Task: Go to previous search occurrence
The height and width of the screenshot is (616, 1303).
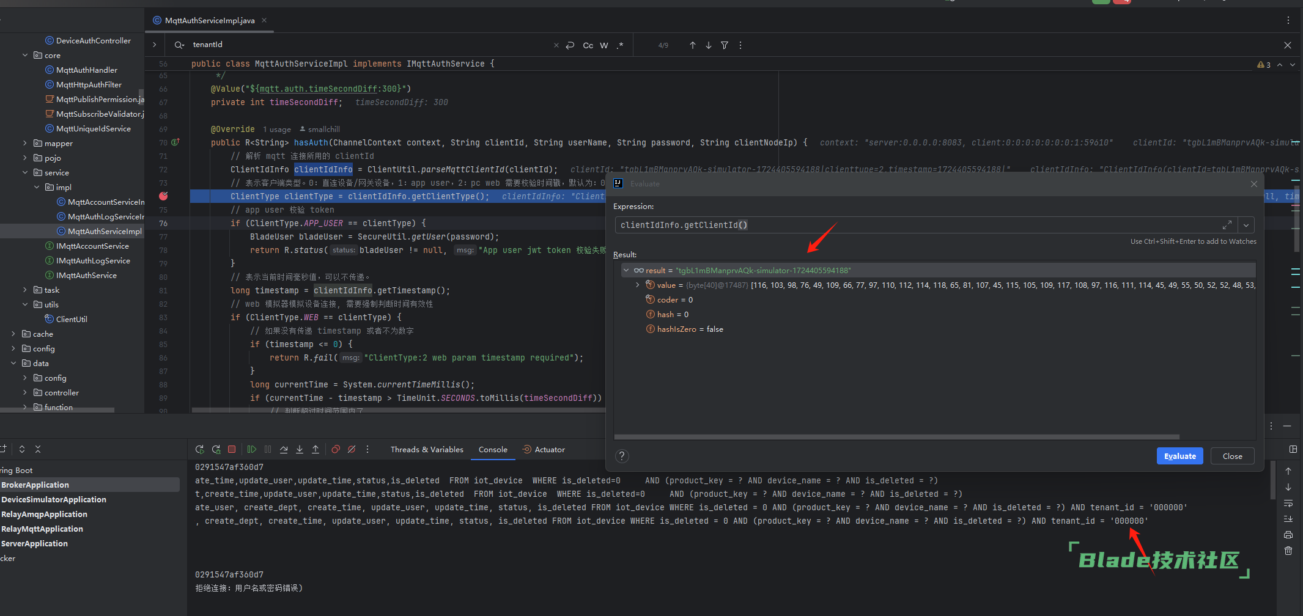Action: coord(693,45)
